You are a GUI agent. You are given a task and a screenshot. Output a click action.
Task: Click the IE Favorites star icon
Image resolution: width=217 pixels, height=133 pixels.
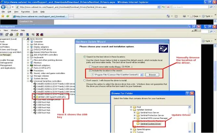3,16
